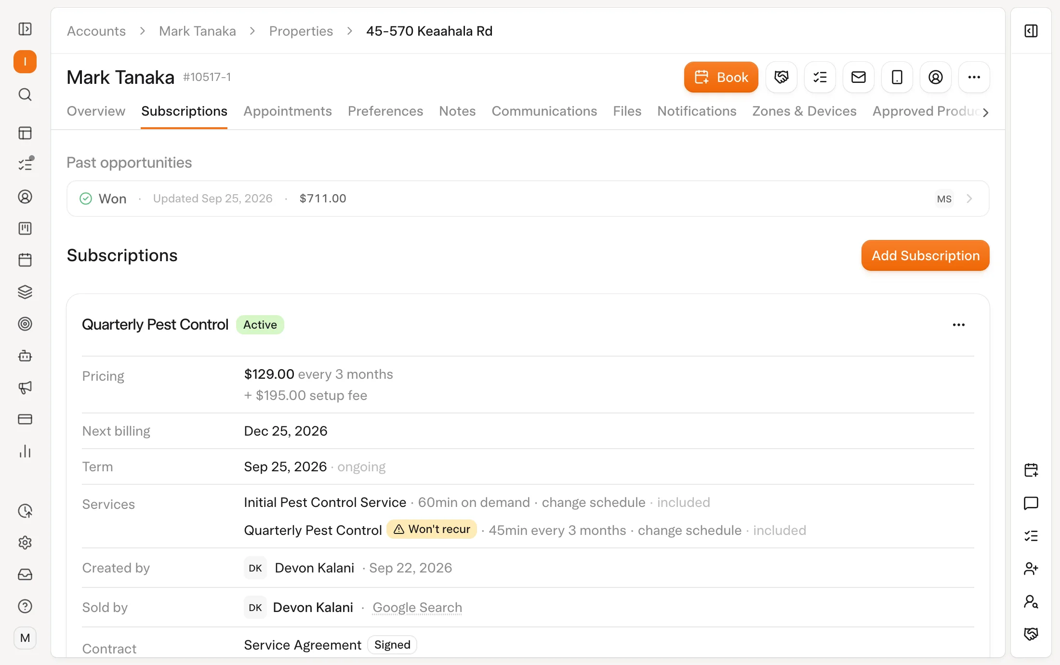
Task: Open the search icon in sidebar
Action: click(25, 94)
